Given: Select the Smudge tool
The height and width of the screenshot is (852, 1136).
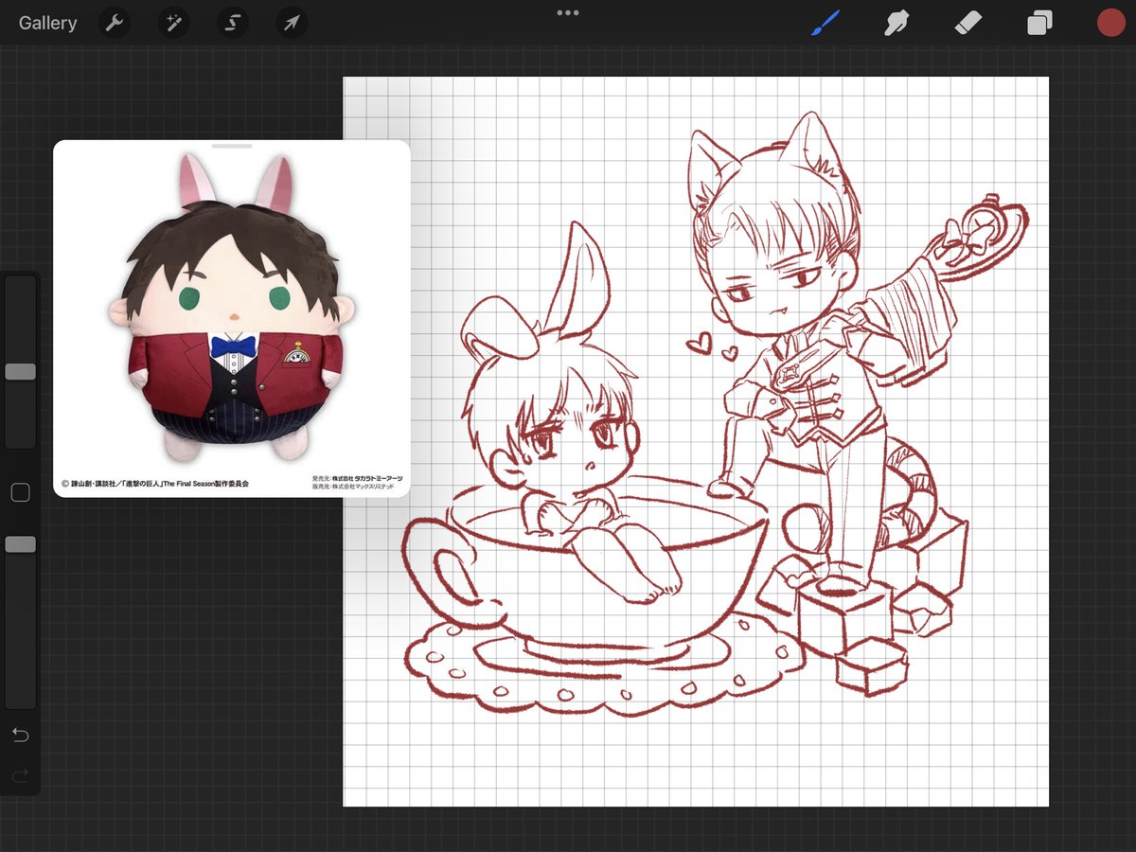Looking at the screenshot, I should tap(896, 23).
